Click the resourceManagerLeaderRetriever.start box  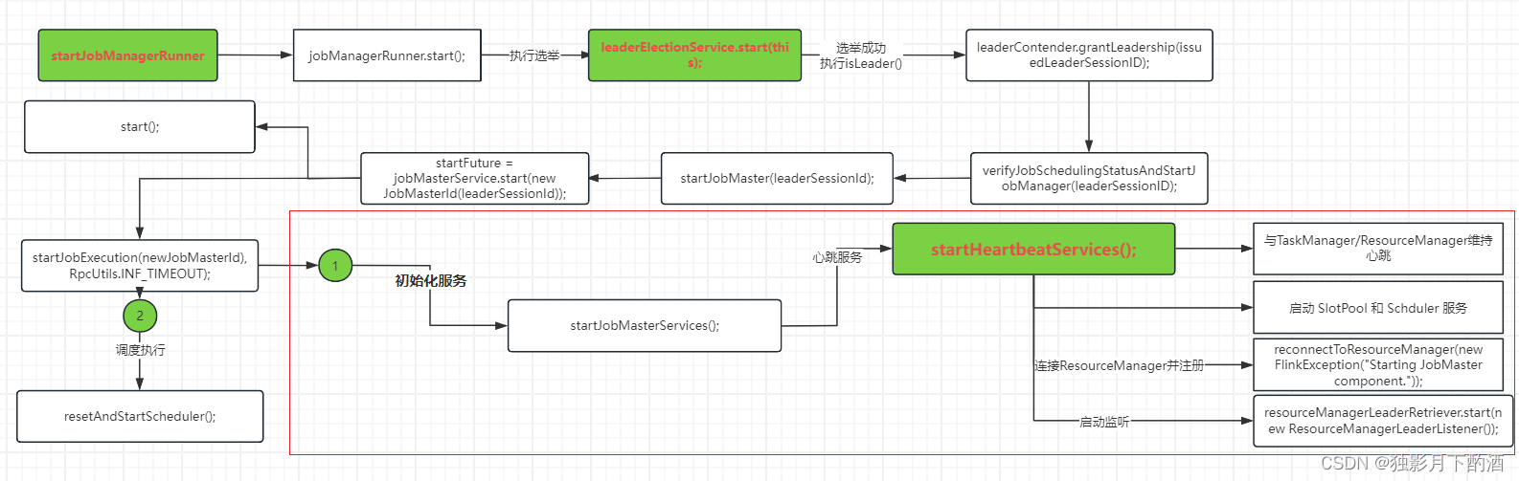(x=1383, y=421)
